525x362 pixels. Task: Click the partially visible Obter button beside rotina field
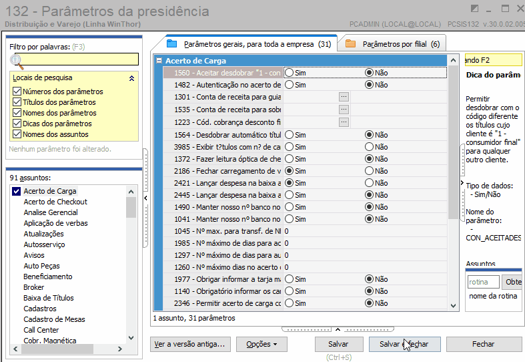pyautogui.click(x=512, y=282)
